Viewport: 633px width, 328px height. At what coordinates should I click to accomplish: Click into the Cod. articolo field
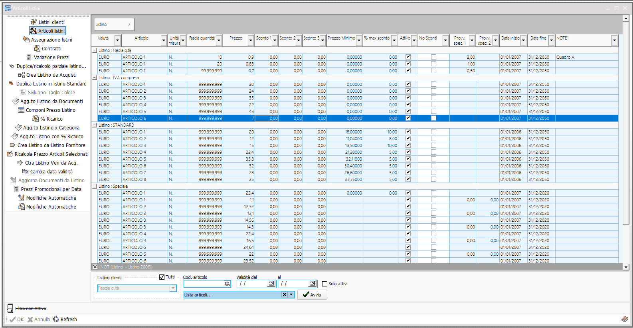point(204,284)
